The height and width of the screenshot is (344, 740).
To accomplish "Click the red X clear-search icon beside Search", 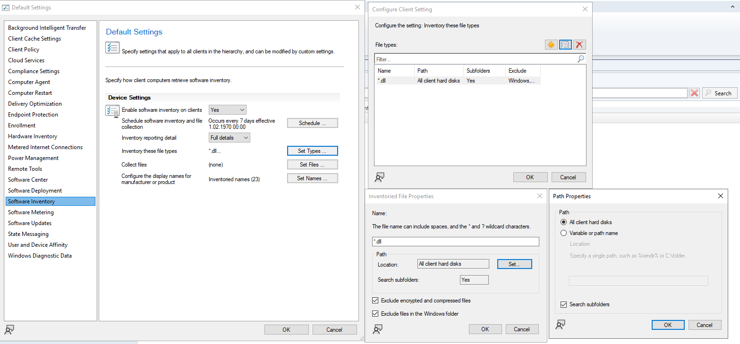I will pyautogui.click(x=694, y=93).
